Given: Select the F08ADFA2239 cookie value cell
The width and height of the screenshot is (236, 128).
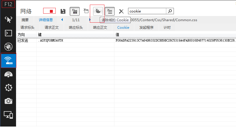Looking at the screenshot, I should (175, 40).
